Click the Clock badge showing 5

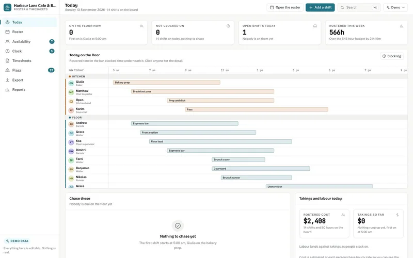52,51
